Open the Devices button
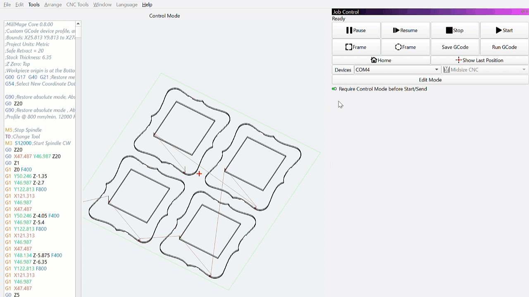Screen dimensions: 529x297 click(x=343, y=70)
